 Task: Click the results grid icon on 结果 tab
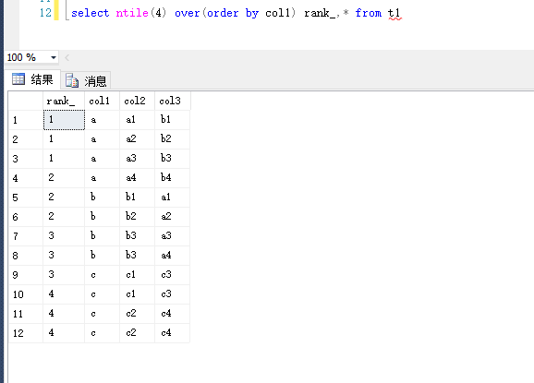click(x=18, y=79)
